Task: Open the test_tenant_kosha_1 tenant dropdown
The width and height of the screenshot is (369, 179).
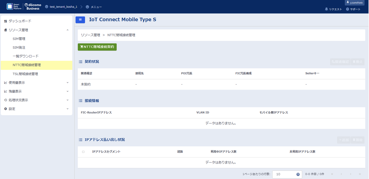Action: tap(61, 7)
